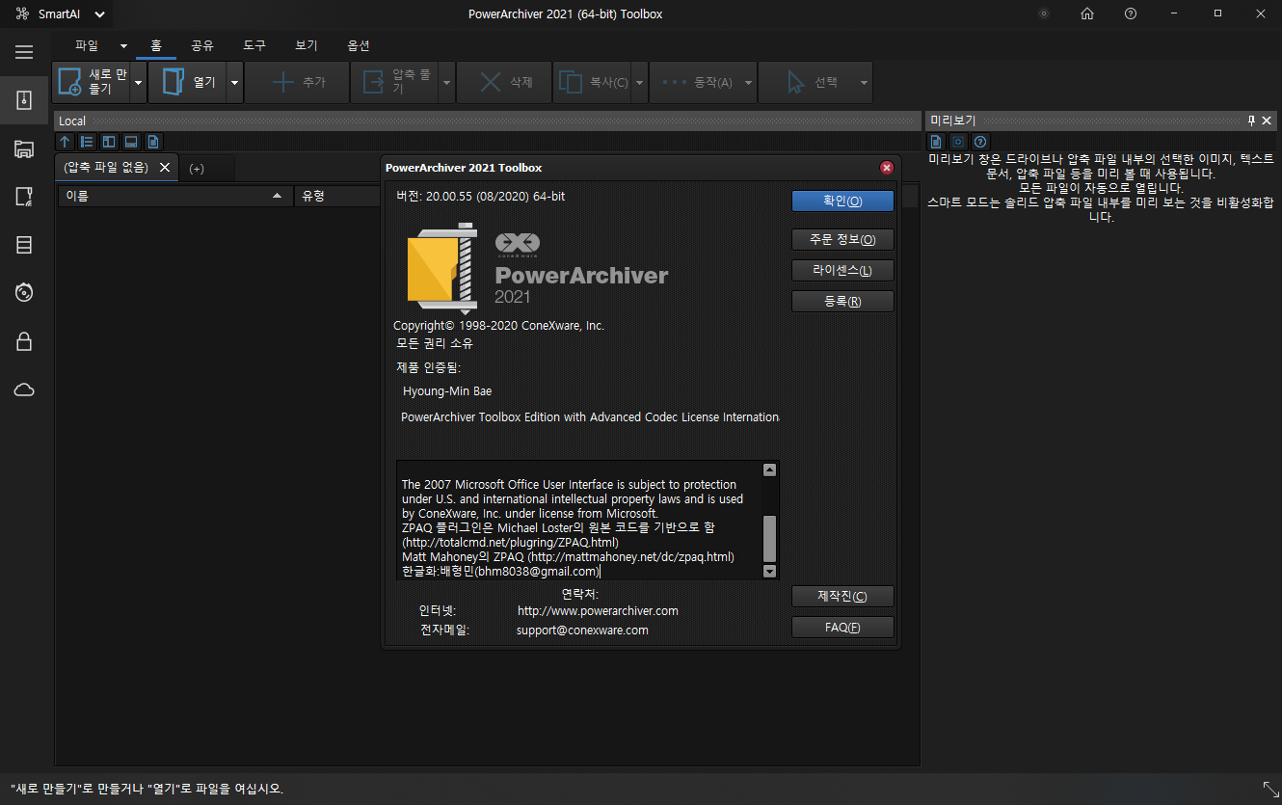Switch to the 옵션 tab
Screen dimensions: 1282x805
point(359,45)
